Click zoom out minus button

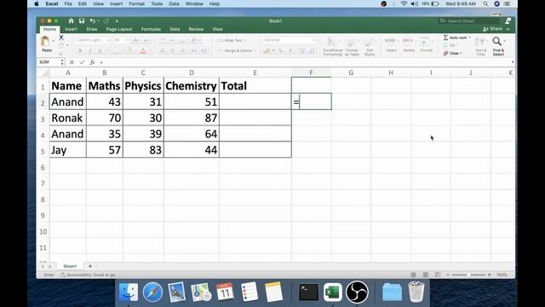coord(448,275)
